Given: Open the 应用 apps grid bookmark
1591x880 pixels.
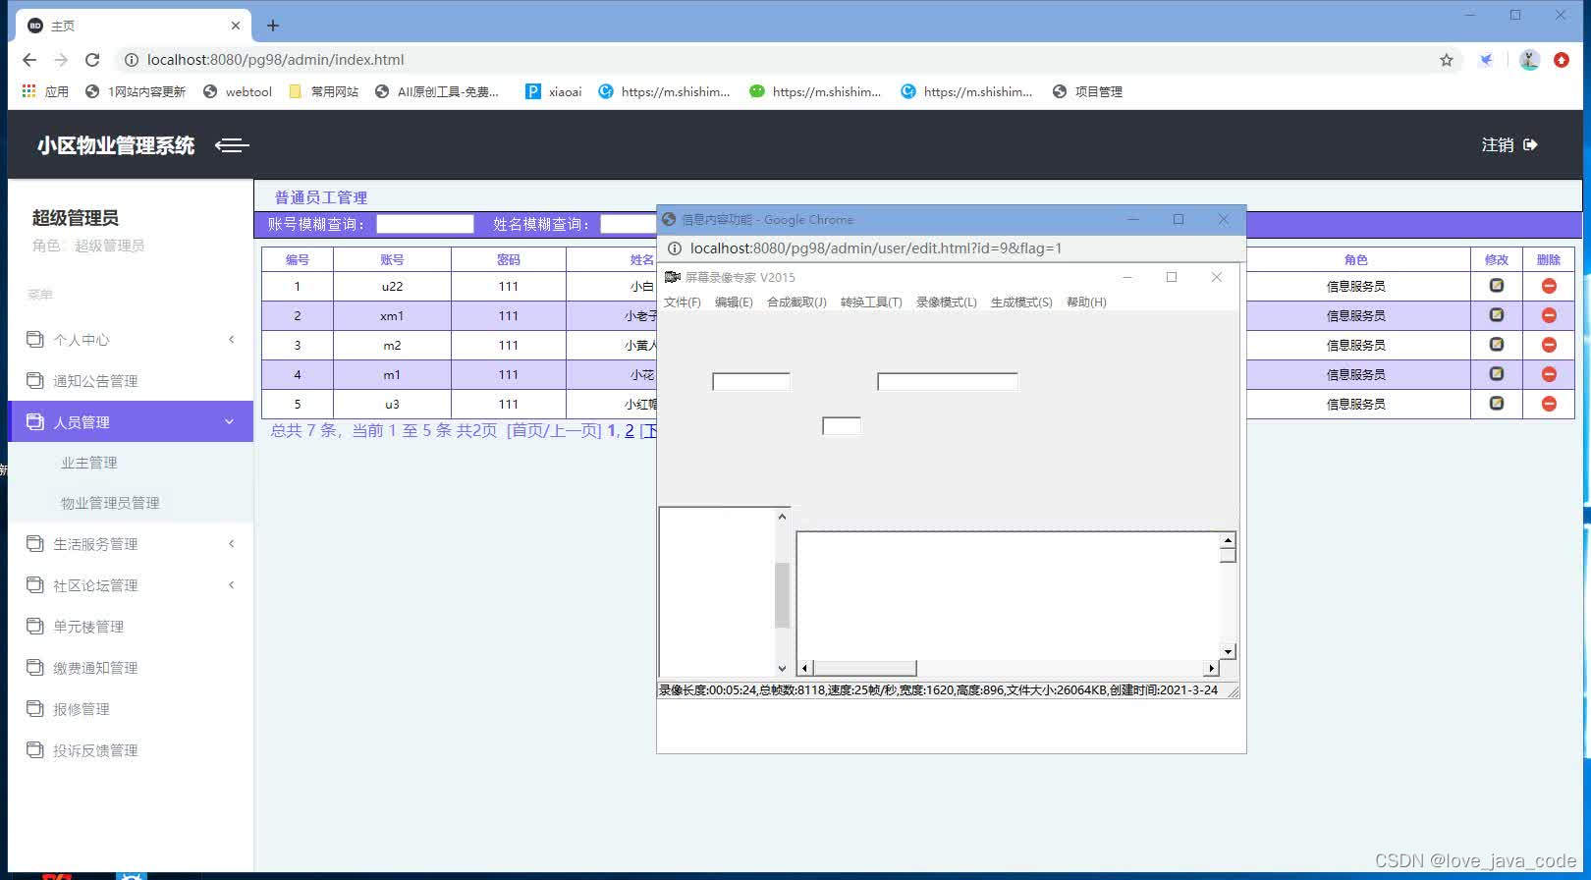Looking at the screenshot, I should click(45, 91).
